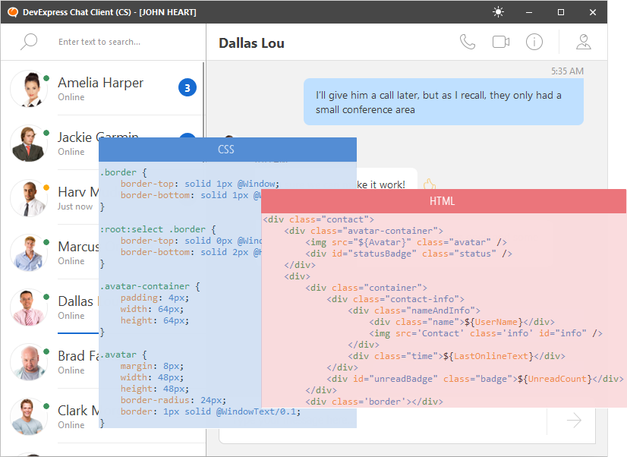
Task: Start a voice call with Dallas Lou
Action: pos(467,42)
